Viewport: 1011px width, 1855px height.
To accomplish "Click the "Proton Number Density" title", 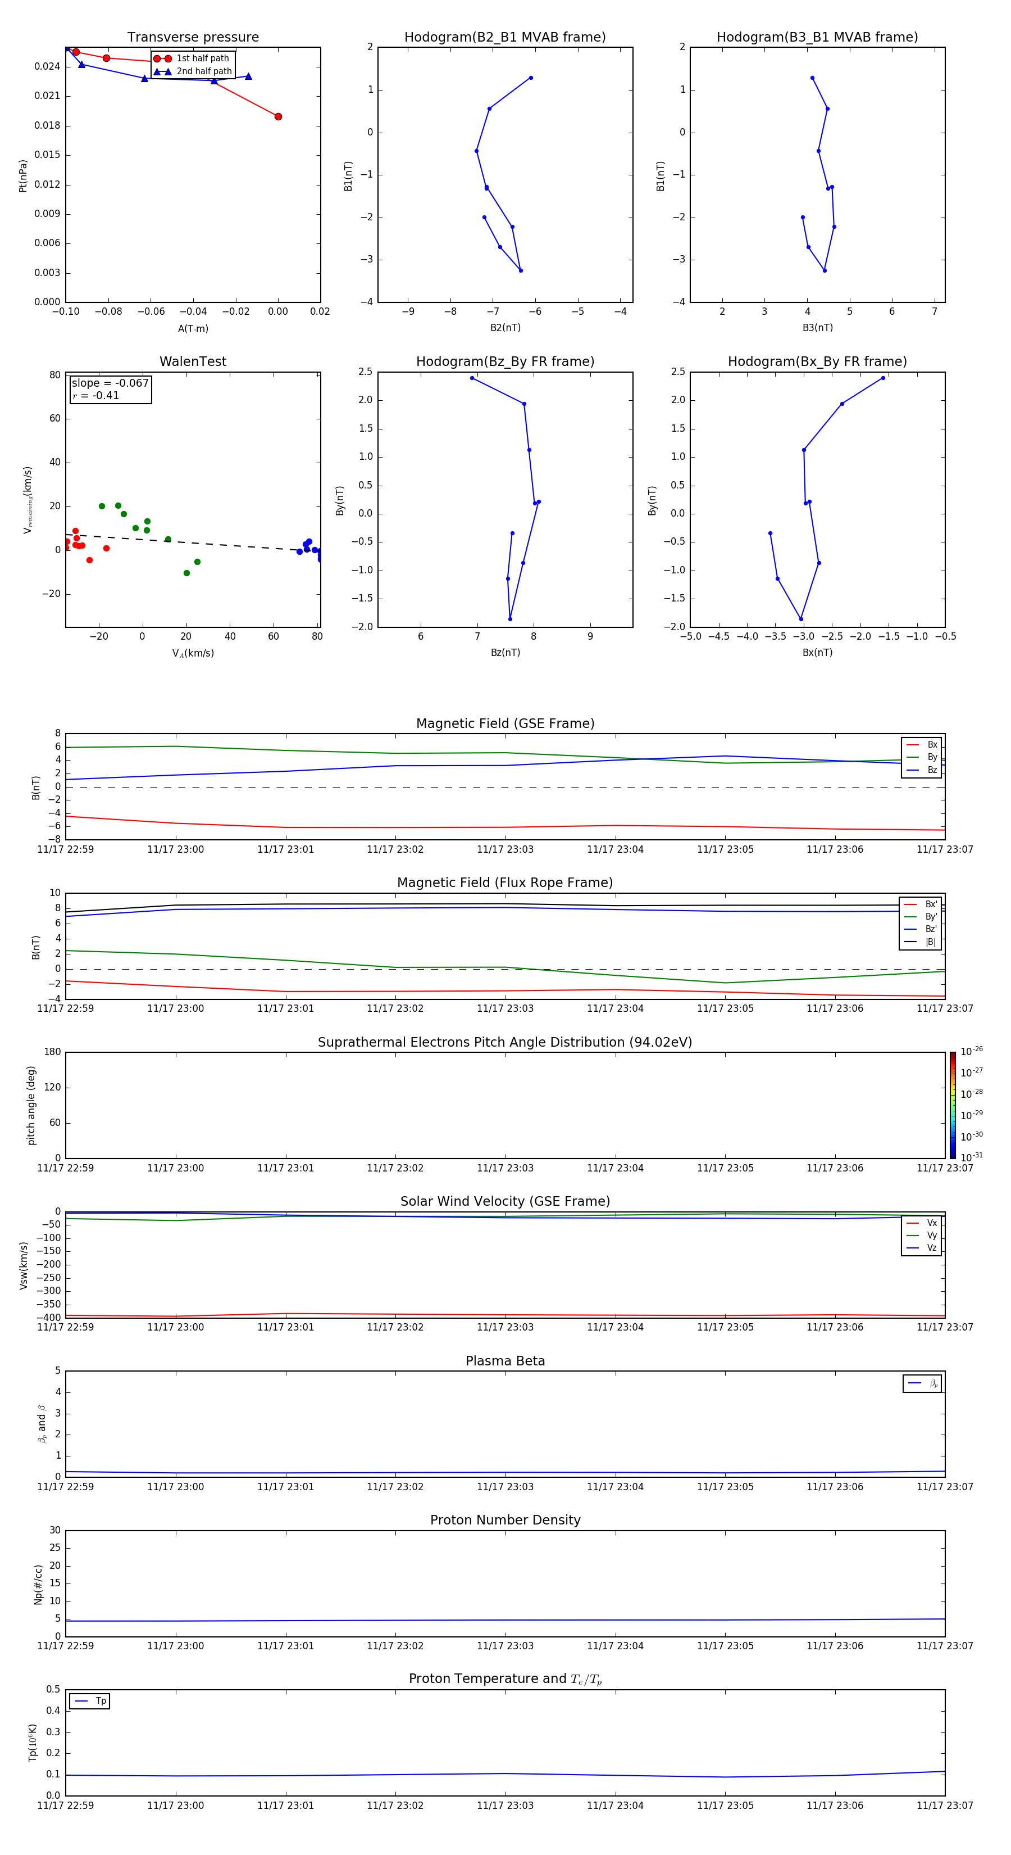I will [x=505, y=1520].
